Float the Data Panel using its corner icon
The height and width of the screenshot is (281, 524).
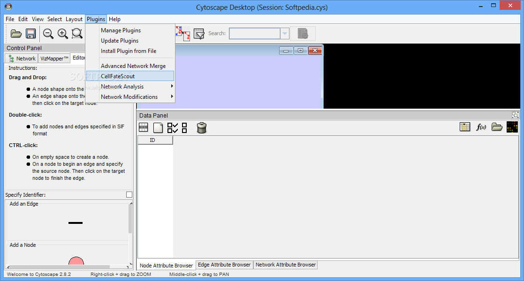click(x=515, y=115)
